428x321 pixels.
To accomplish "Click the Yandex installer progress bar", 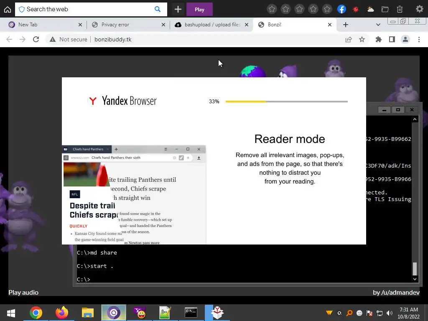I will click(x=287, y=102).
